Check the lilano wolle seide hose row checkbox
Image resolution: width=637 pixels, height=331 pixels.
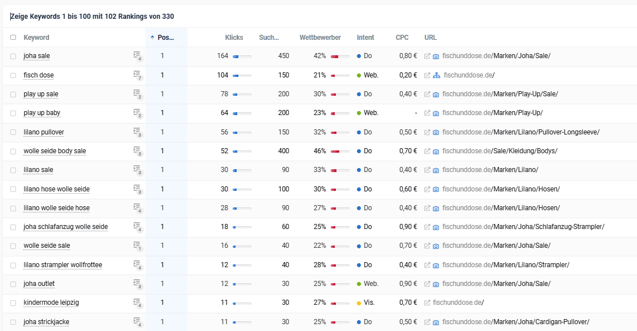coord(13,209)
